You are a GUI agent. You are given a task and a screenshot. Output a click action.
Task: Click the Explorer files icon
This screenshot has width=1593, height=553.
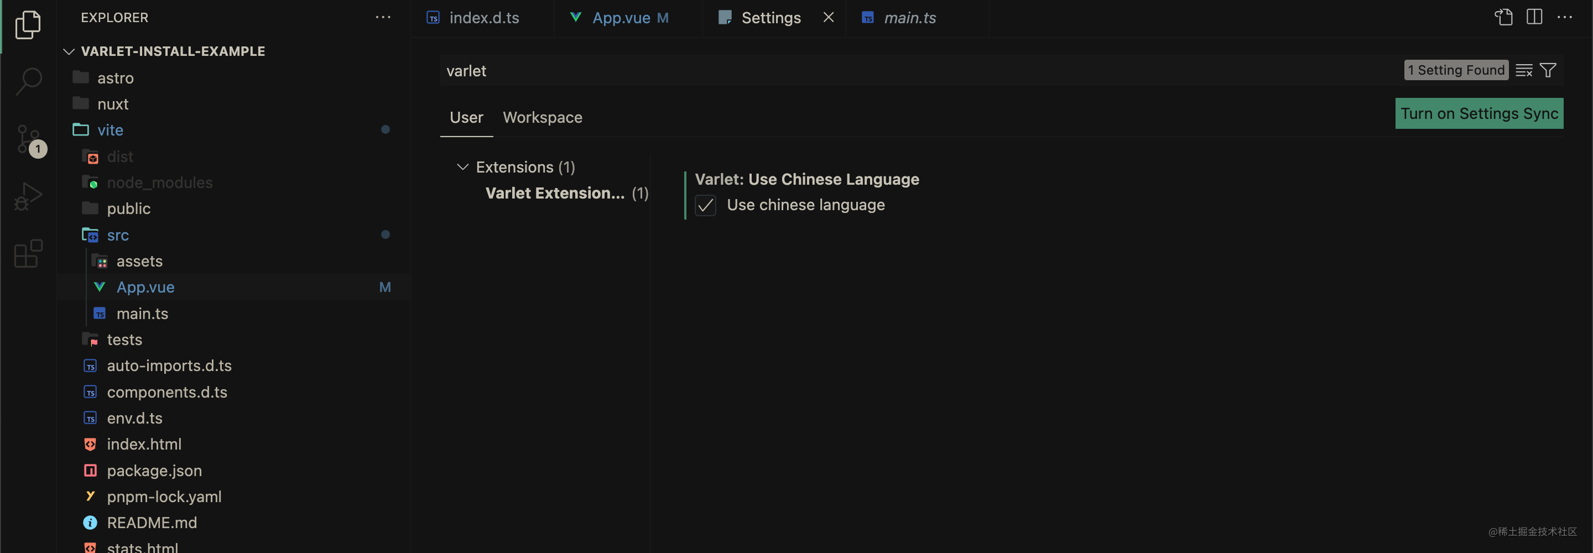click(28, 25)
